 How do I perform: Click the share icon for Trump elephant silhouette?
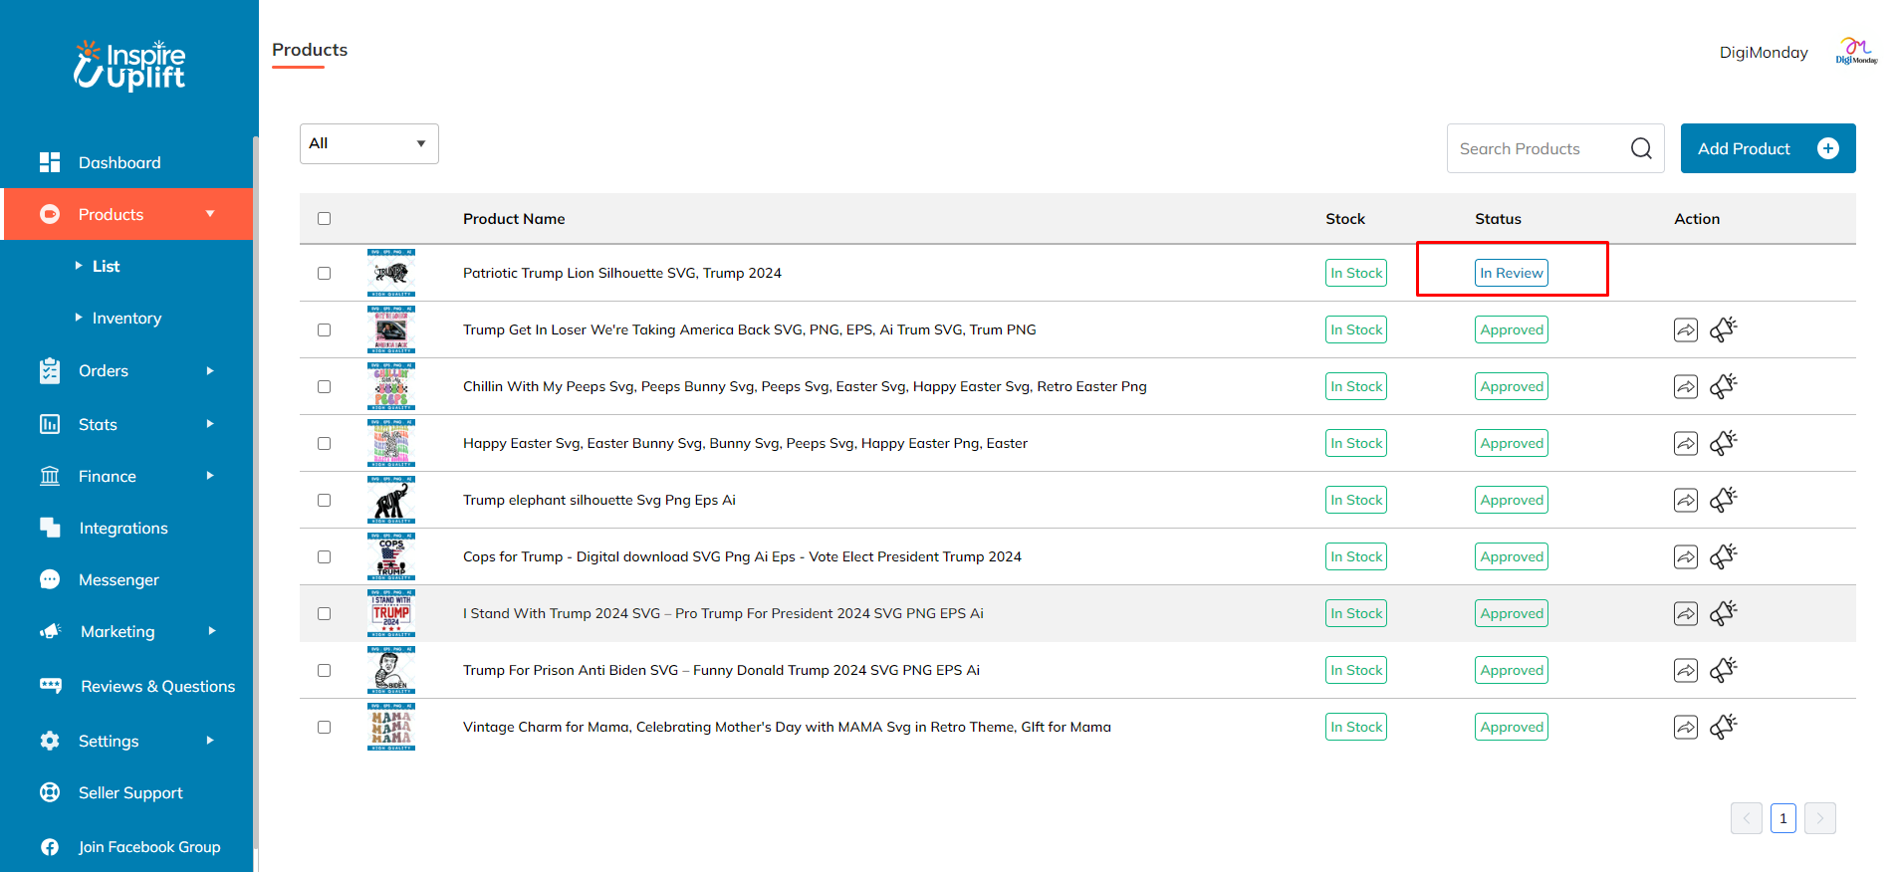pyautogui.click(x=1685, y=500)
